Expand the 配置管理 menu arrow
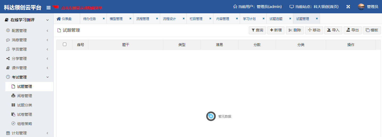The image size is (382, 137). pyautogui.click(x=47, y=31)
